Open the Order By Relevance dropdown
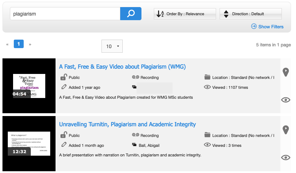Viewport: 296px width, 173px height. point(185,14)
